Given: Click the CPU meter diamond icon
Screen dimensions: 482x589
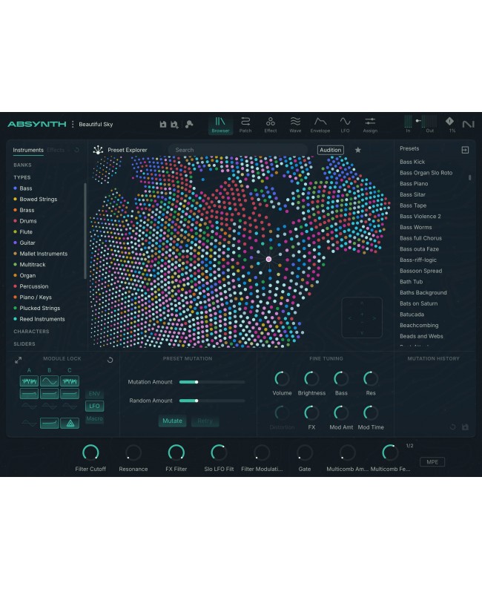Looking at the screenshot, I should point(449,122).
